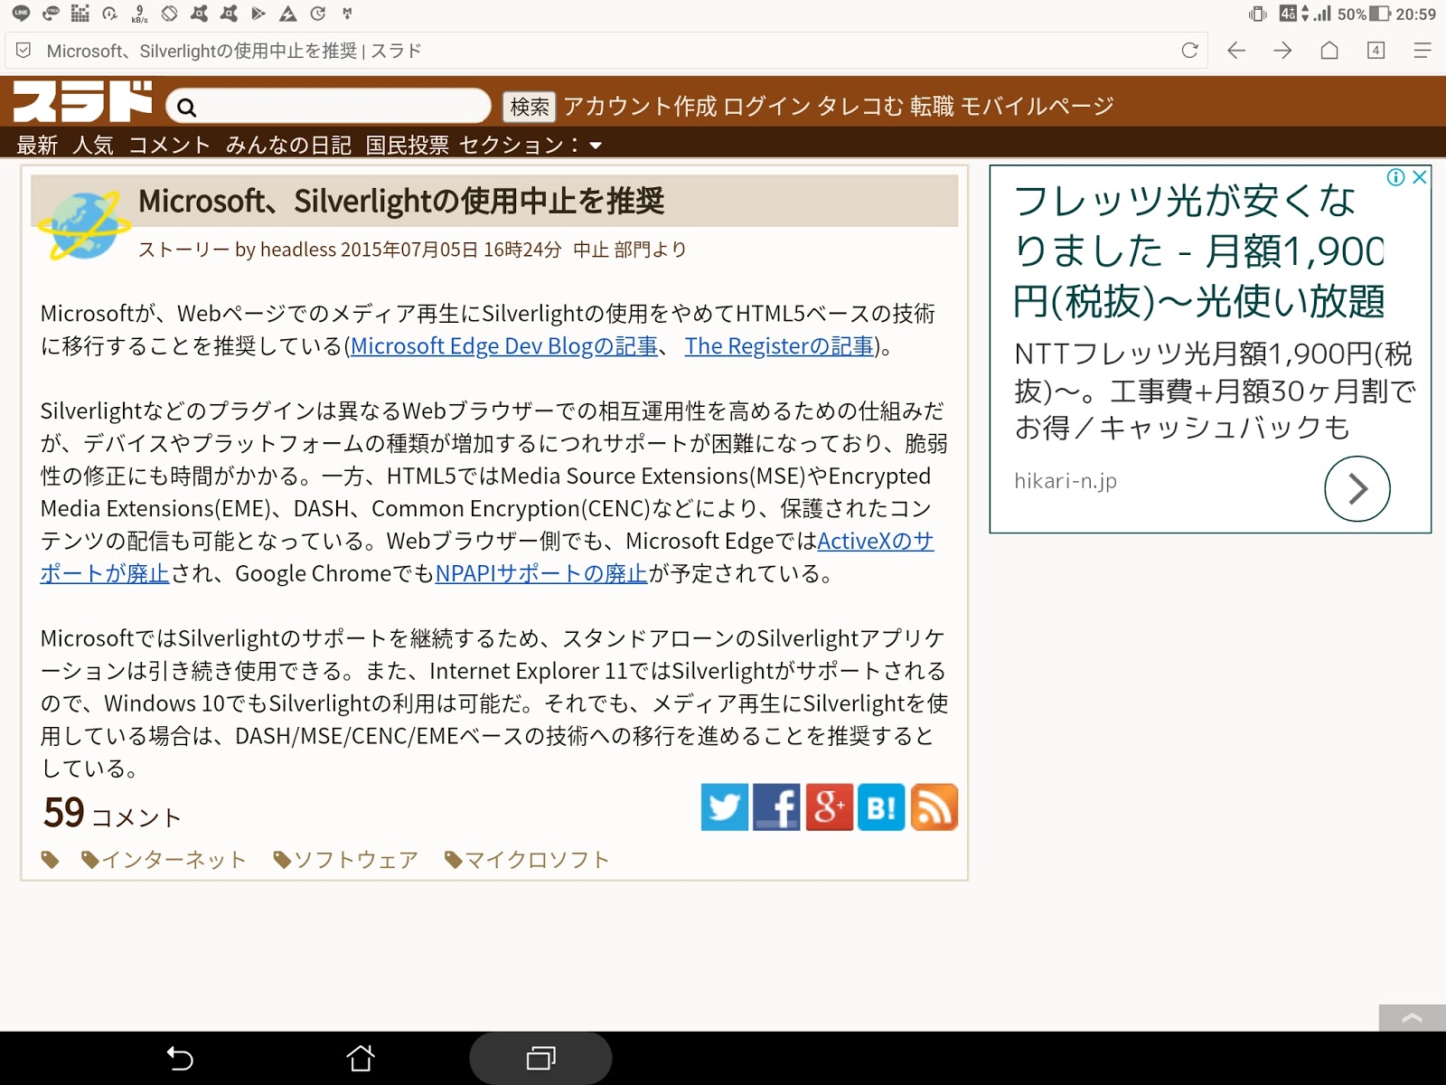
Task: Open the マイクロソフト tag
Action: tap(538, 860)
